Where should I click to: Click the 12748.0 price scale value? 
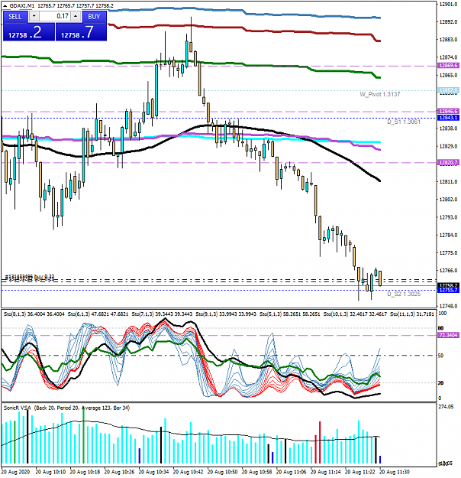click(x=449, y=306)
